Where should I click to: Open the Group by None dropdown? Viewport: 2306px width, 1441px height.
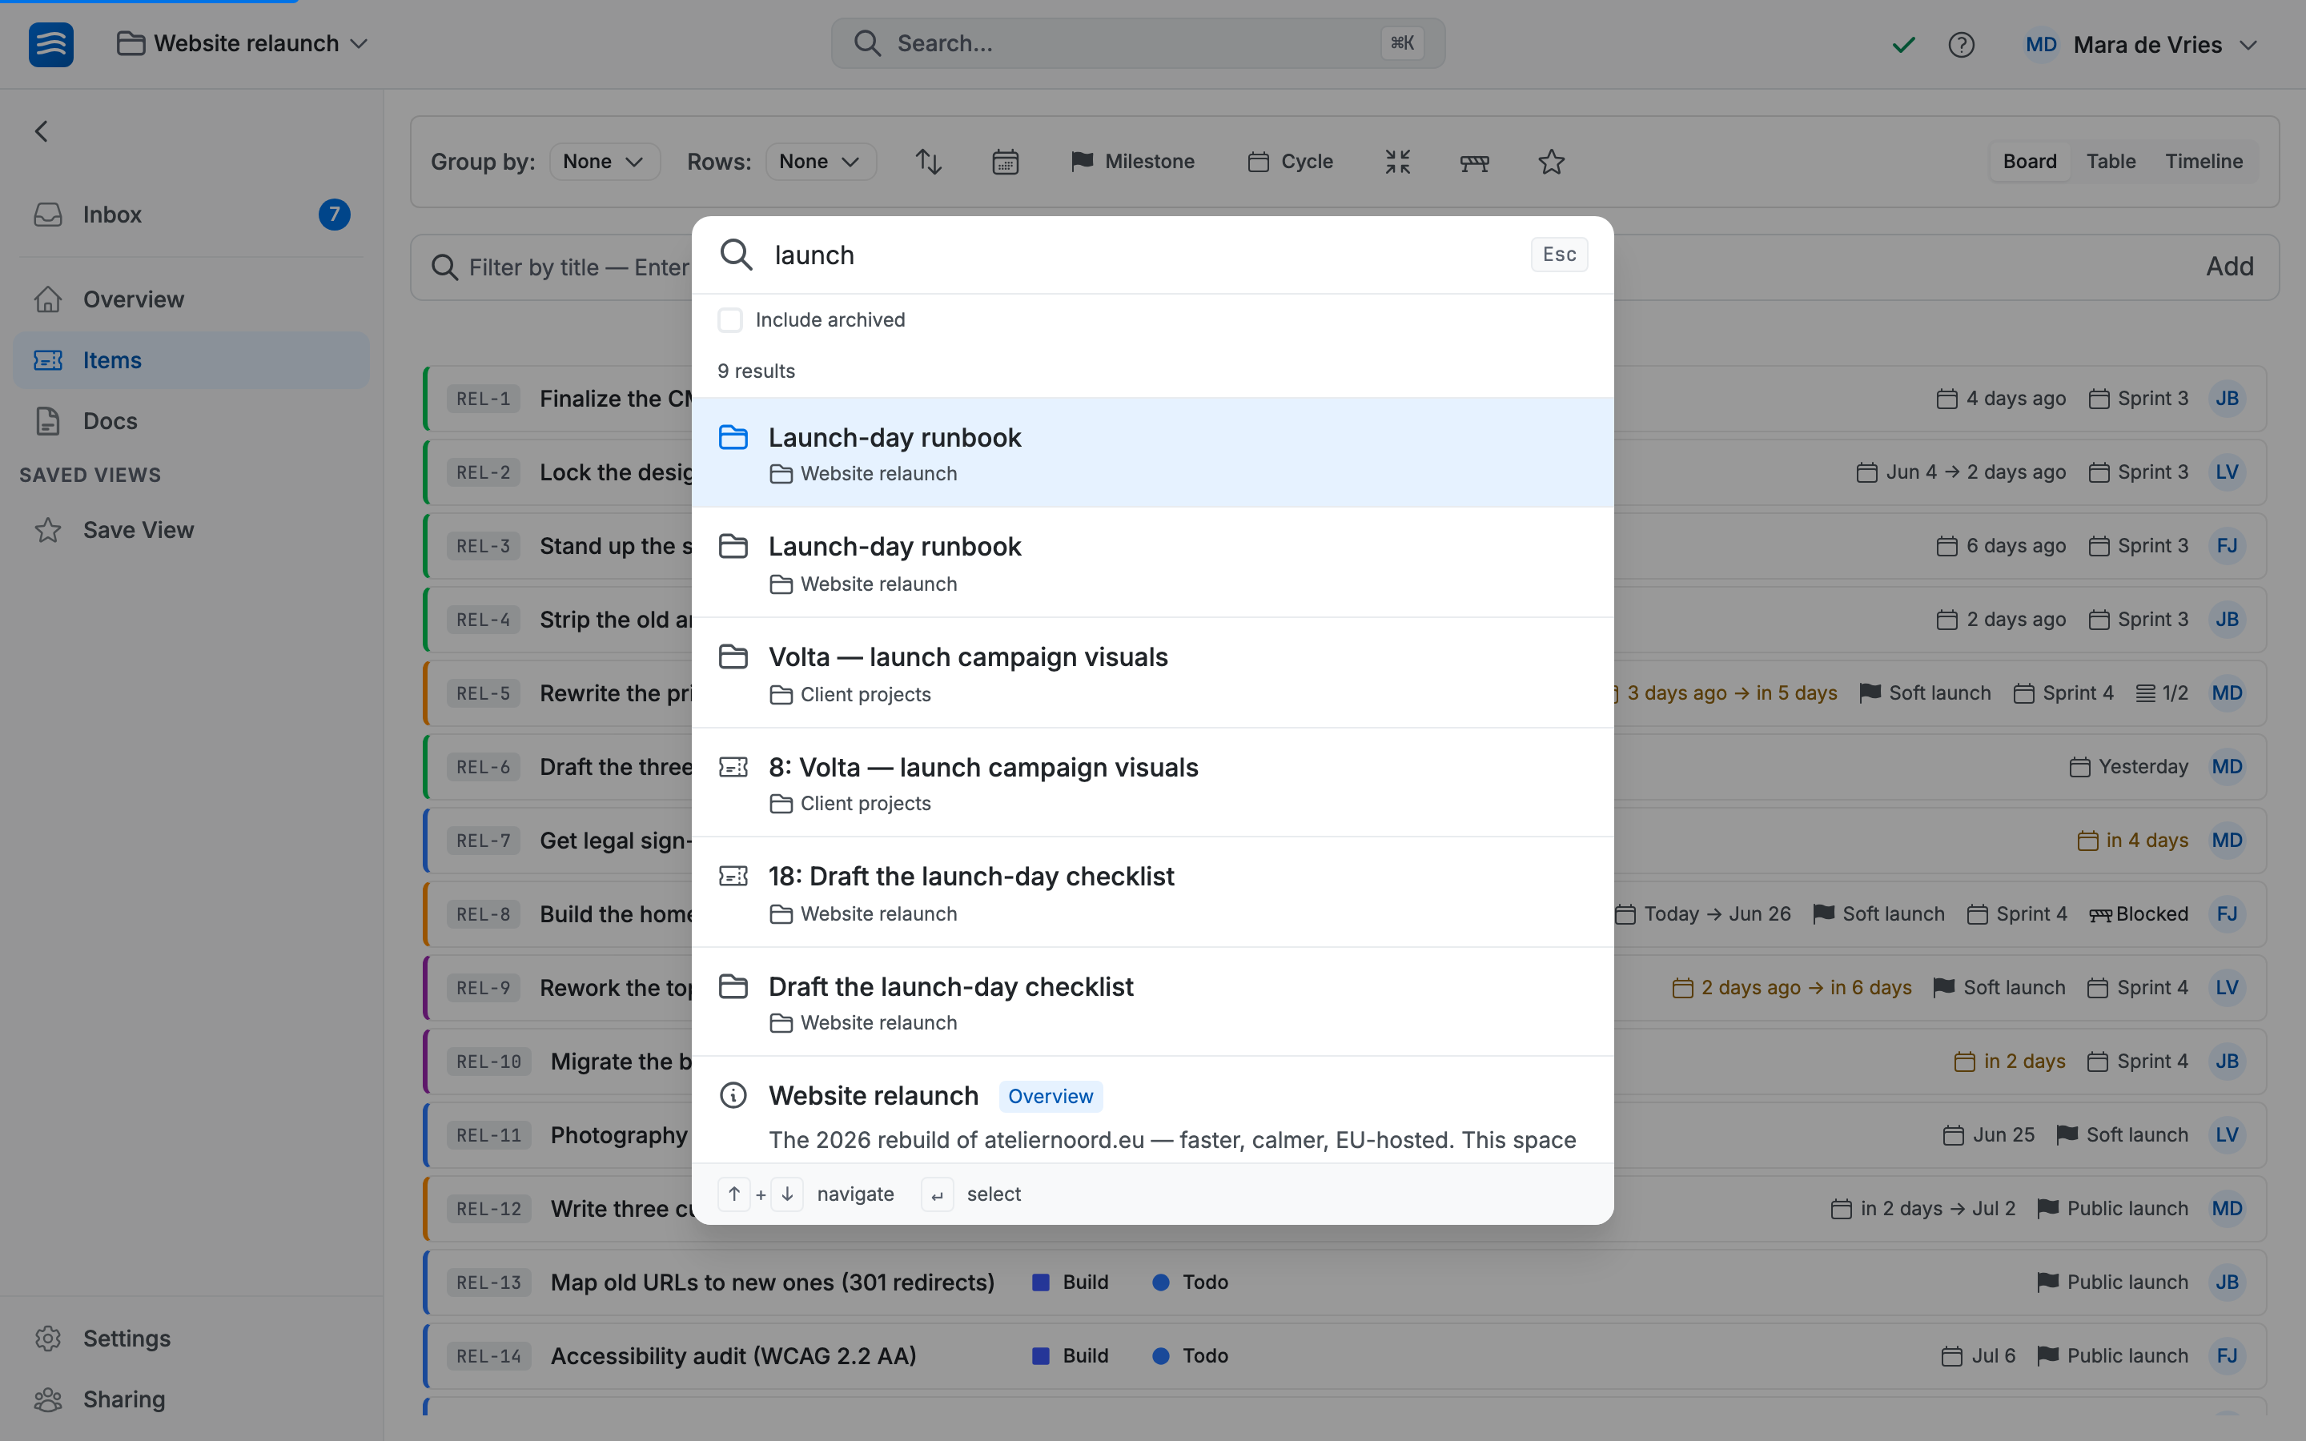click(x=605, y=162)
